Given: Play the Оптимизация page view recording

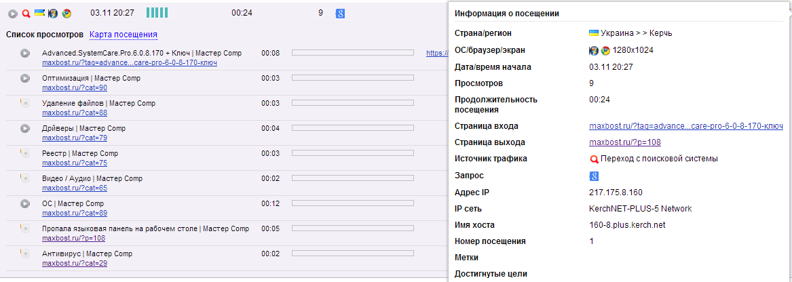Looking at the screenshot, I should tap(25, 78).
